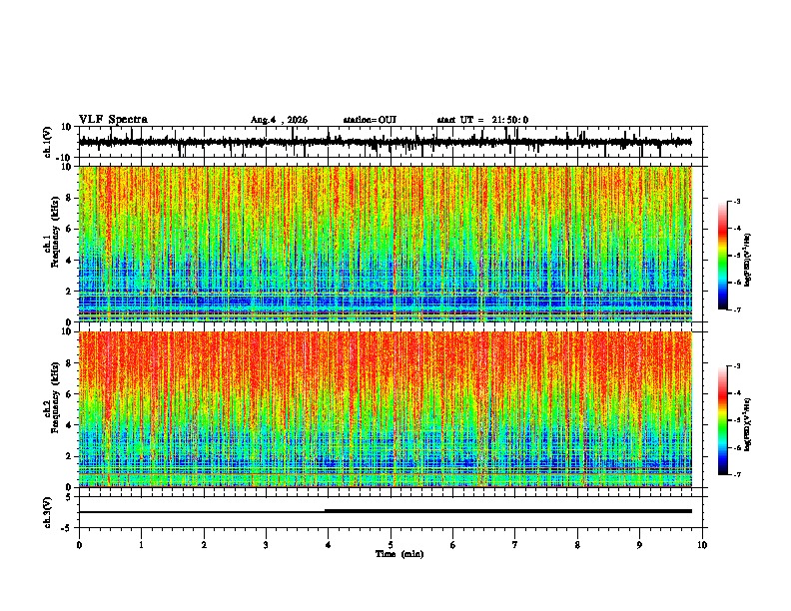The width and height of the screenshot is (791, 611).
Task: Click the VLF Spectra title text
Action: coord(113,120)
